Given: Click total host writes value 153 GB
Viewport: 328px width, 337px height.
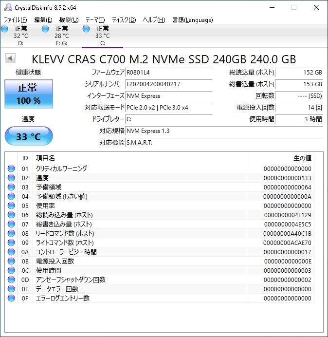Looking at the screenshot, I should point(299,84).
